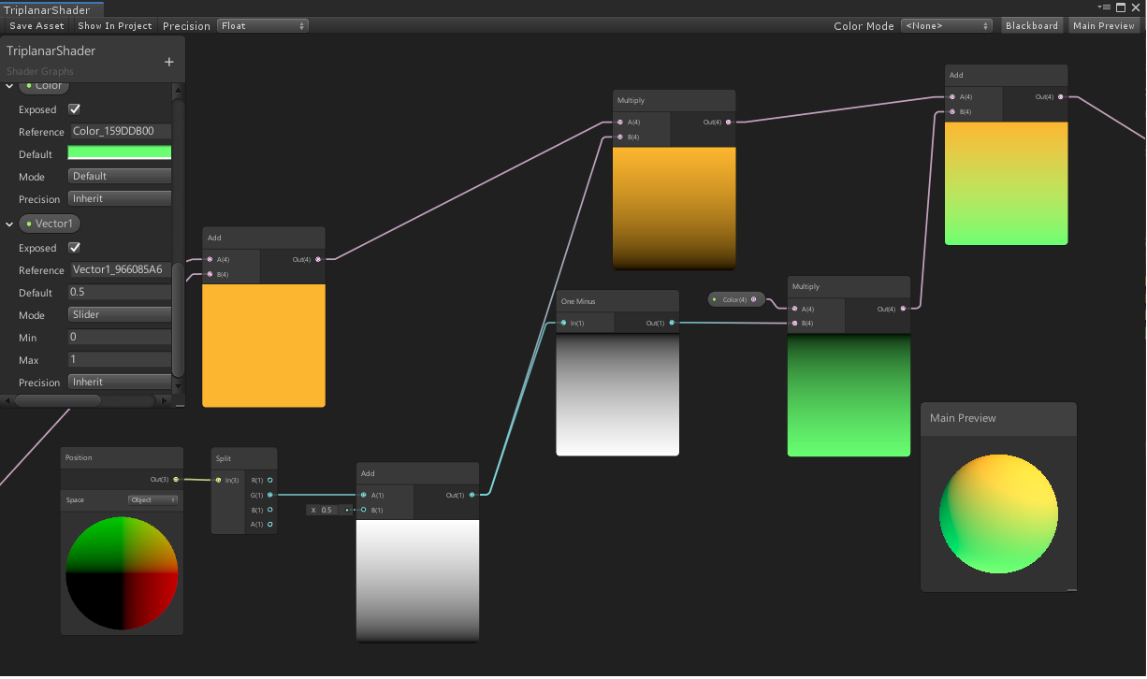Select the Vector1 property pill in Blackboard
This screenshot has width=1147, height=679.
point(51,224)
